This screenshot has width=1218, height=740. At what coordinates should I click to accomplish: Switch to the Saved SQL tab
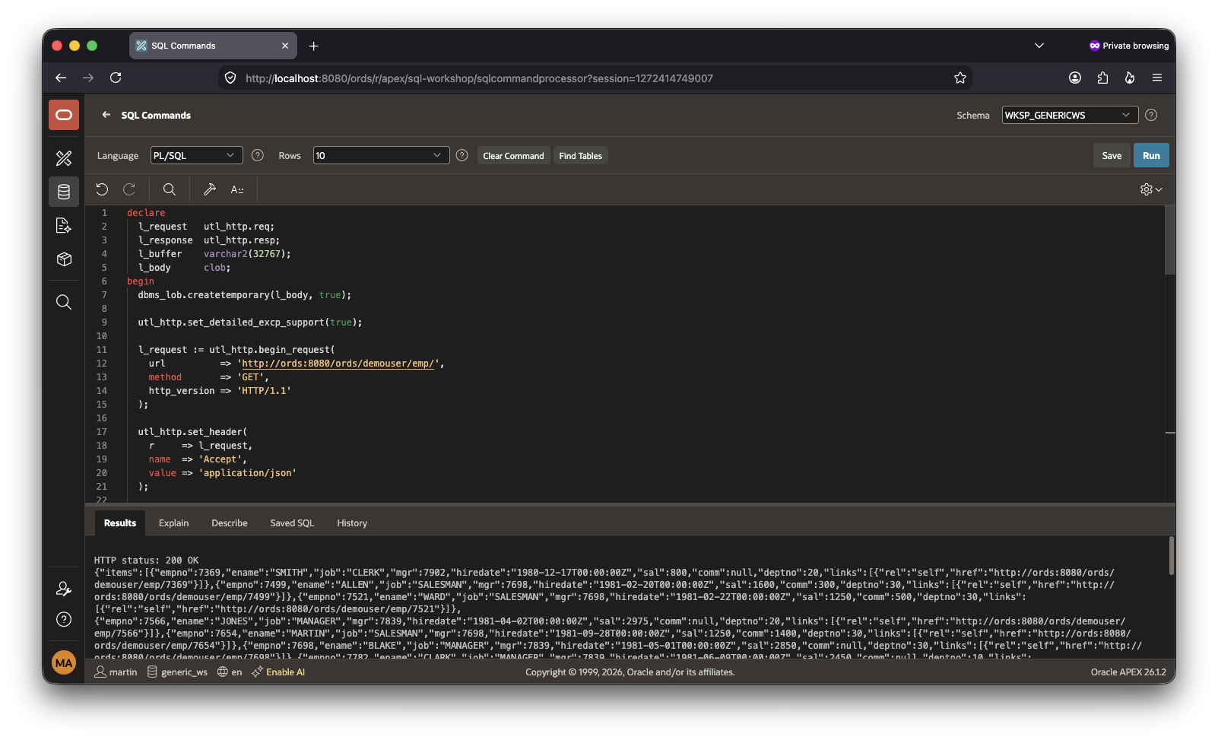[292, 523]
